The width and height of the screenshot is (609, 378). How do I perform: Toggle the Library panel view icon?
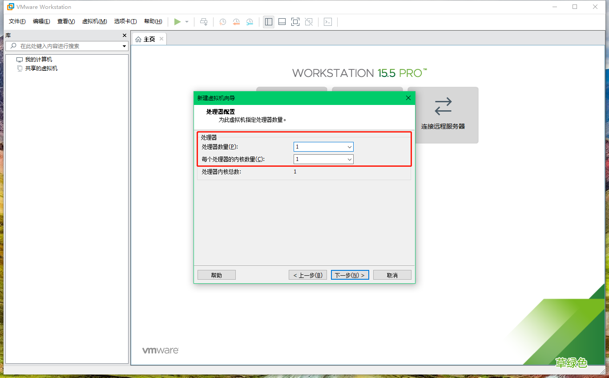click(x=268, y=21)
